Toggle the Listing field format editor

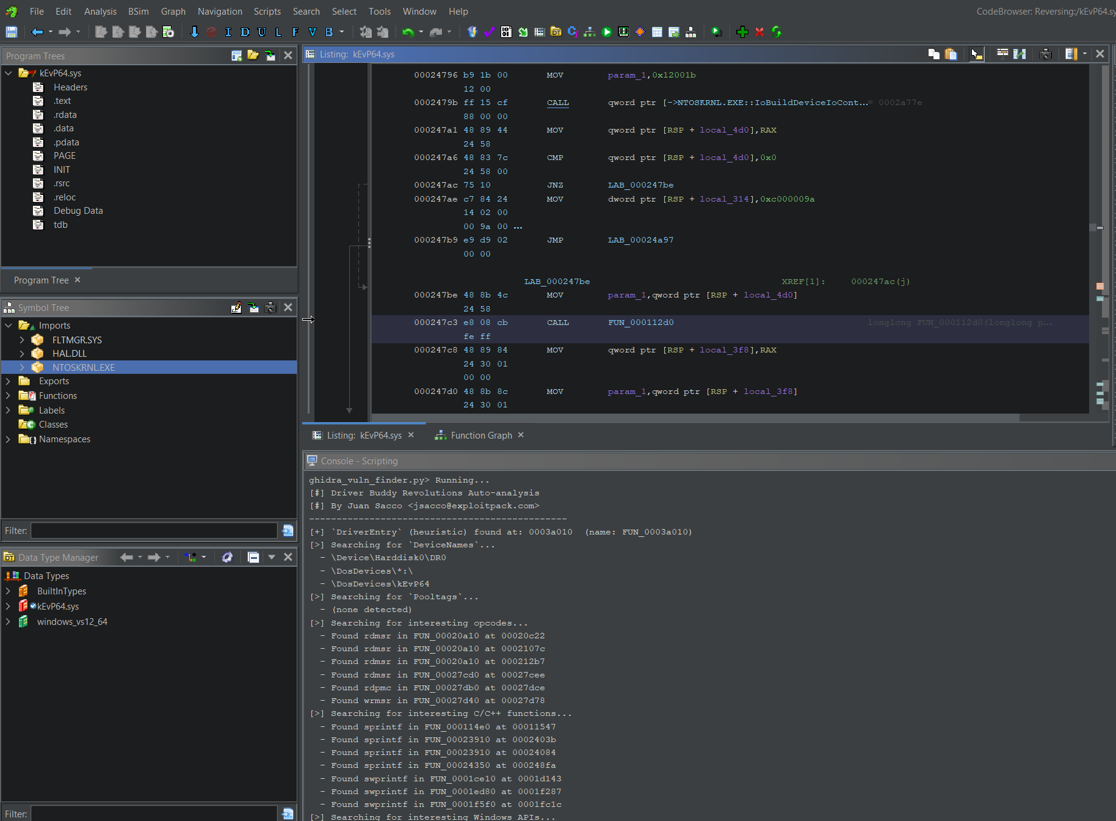(1002, 54)
